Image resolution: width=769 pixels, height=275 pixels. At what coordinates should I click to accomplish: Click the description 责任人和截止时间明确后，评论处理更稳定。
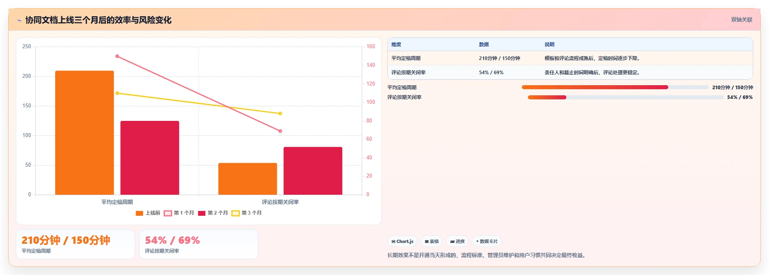[593, 73]
